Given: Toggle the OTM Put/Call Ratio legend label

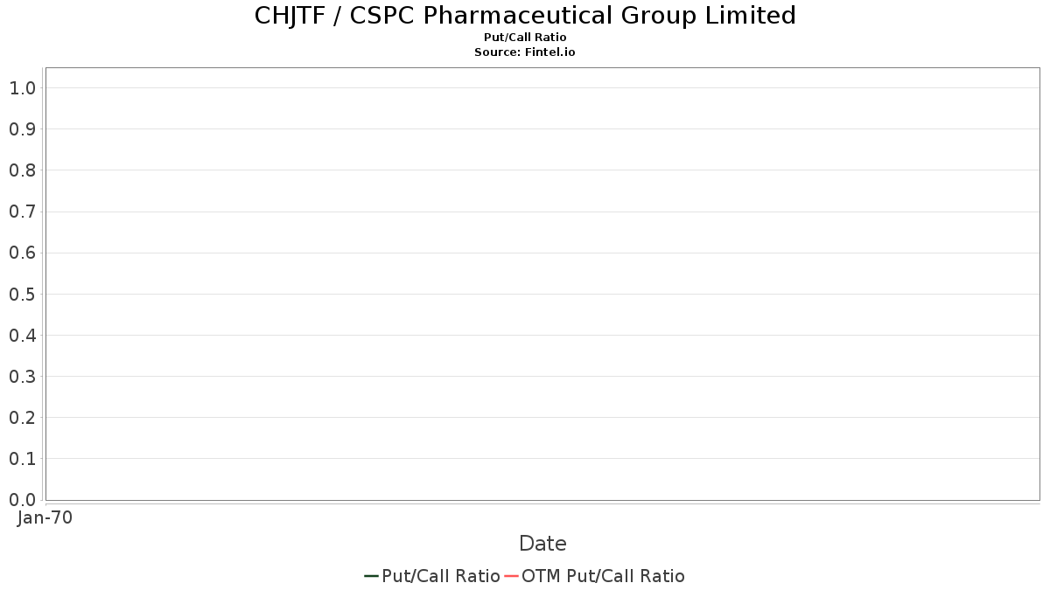Looking at the screenshot, I should [603, 576].
